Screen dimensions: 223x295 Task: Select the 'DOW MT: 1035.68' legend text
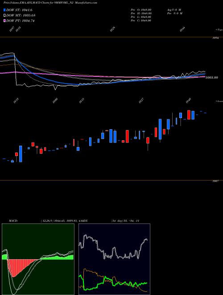(21, 16)
